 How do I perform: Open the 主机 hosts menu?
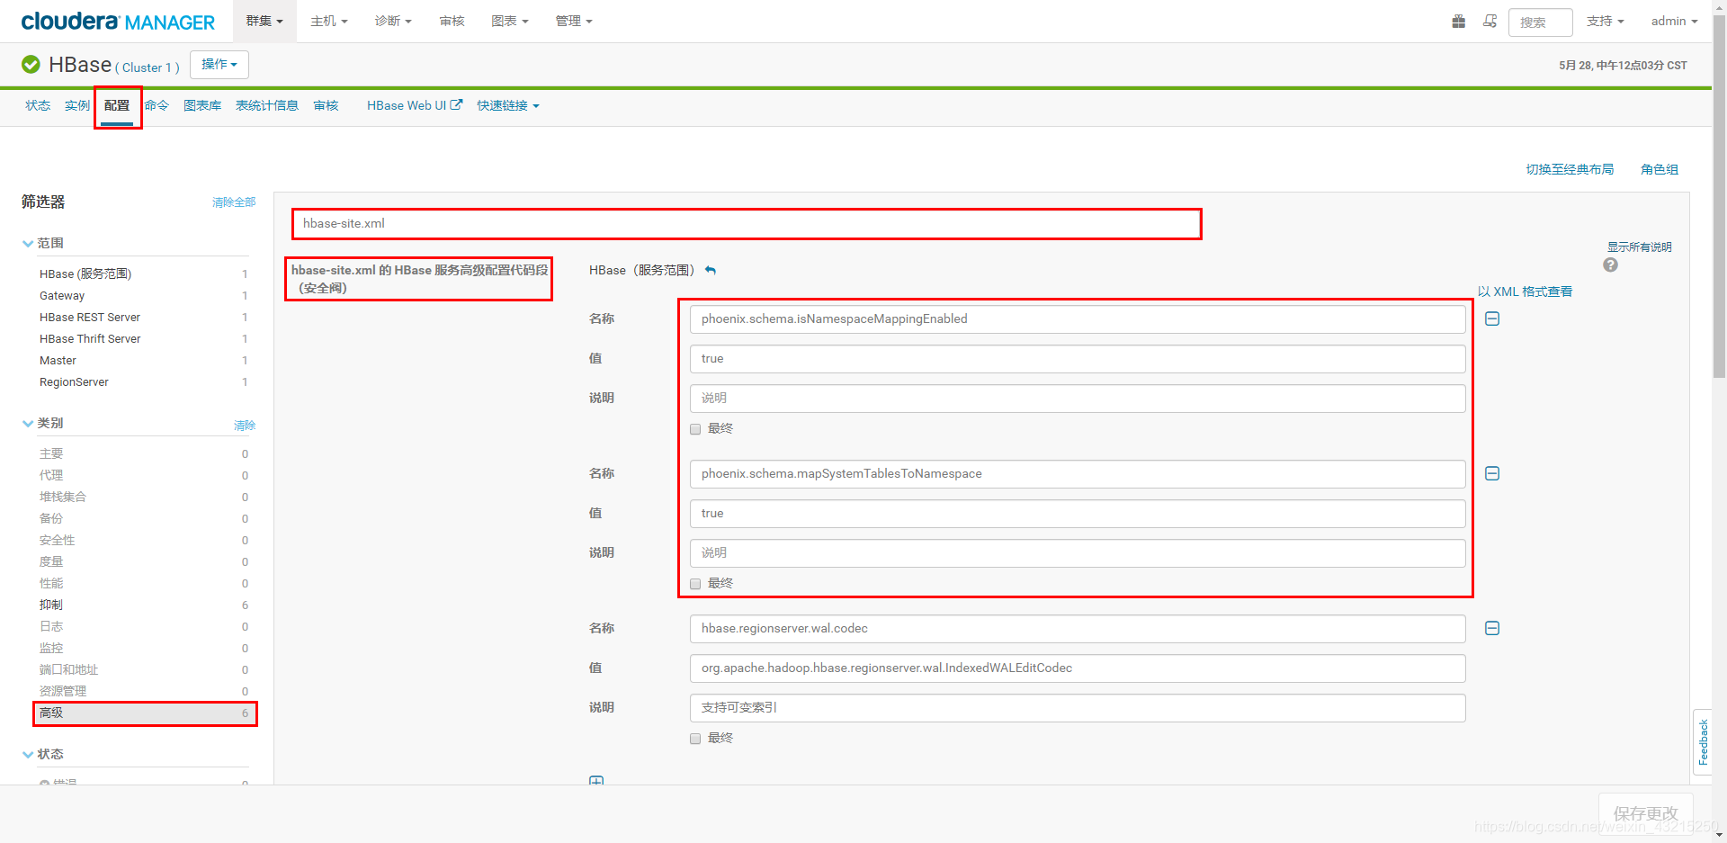pos(329,21)
